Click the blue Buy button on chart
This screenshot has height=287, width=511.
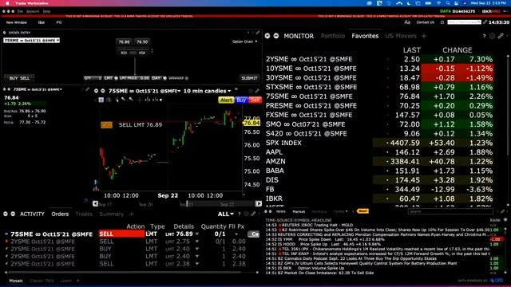click(x=241, y=100)
